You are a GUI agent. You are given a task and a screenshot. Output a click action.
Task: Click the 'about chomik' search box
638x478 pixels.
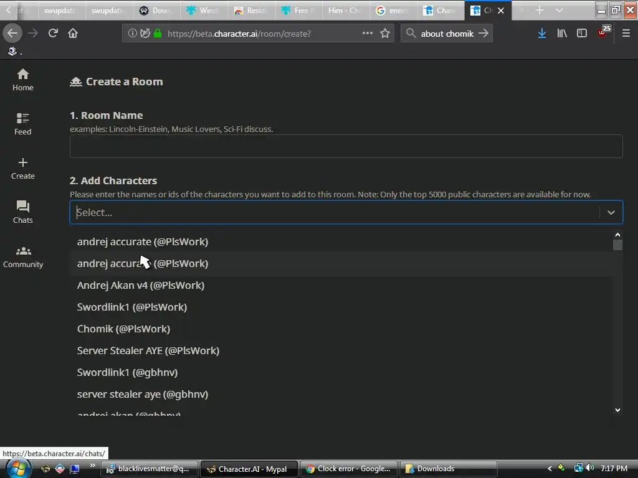[447, 34]
